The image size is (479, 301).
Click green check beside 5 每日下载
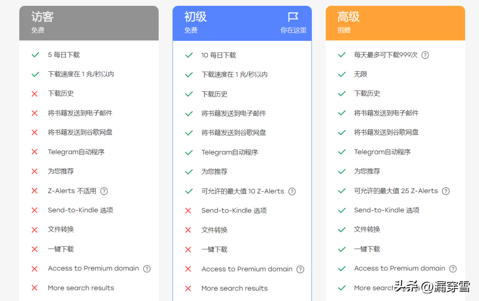[x=35, y=55]
